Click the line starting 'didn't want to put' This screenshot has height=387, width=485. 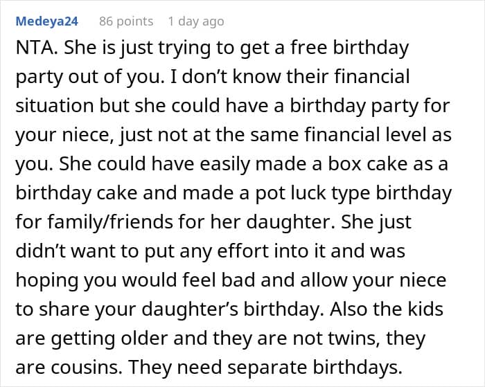click(x=211, y=251)
